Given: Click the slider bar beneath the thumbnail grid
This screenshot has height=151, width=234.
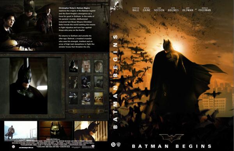Looking at the screenshot, I should 86,111.
